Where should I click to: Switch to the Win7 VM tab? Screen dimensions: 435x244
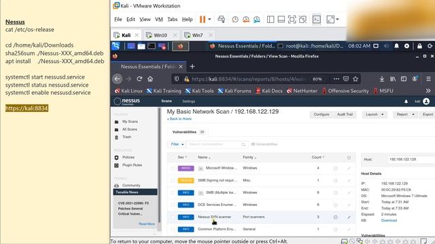[197, 35]
